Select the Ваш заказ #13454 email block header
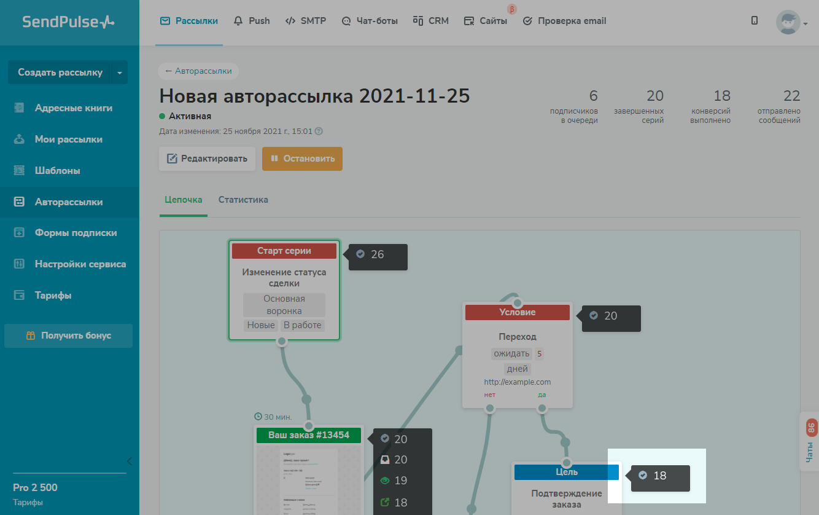Viewport: 819px width, 515px height. point(309,435)
